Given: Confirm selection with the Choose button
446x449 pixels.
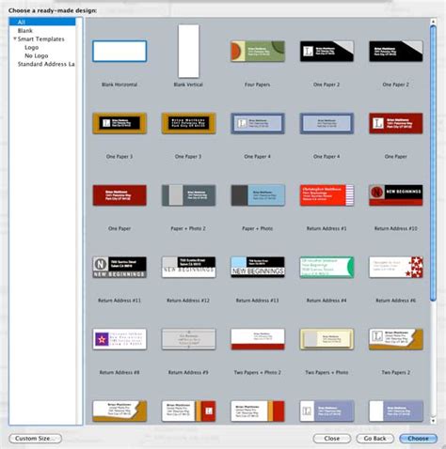Looking at the screenshot, I should pos(419,439).
